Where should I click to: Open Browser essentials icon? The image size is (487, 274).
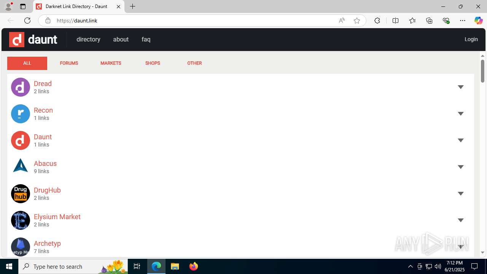point(446,21)
